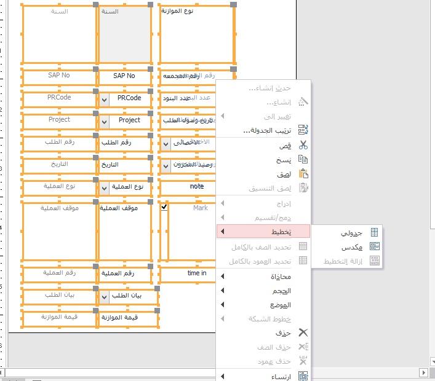435x381 pixels.
Task: Click the رقم الطلب text box
Action: [124, 144]
